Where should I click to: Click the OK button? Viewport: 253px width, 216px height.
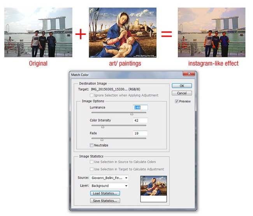click(181, 86)
